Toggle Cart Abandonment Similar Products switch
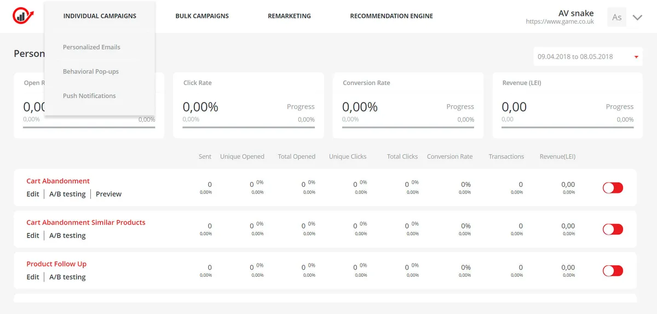The width and height of the screenshot is (657, 314). click(x=613, y=229)
